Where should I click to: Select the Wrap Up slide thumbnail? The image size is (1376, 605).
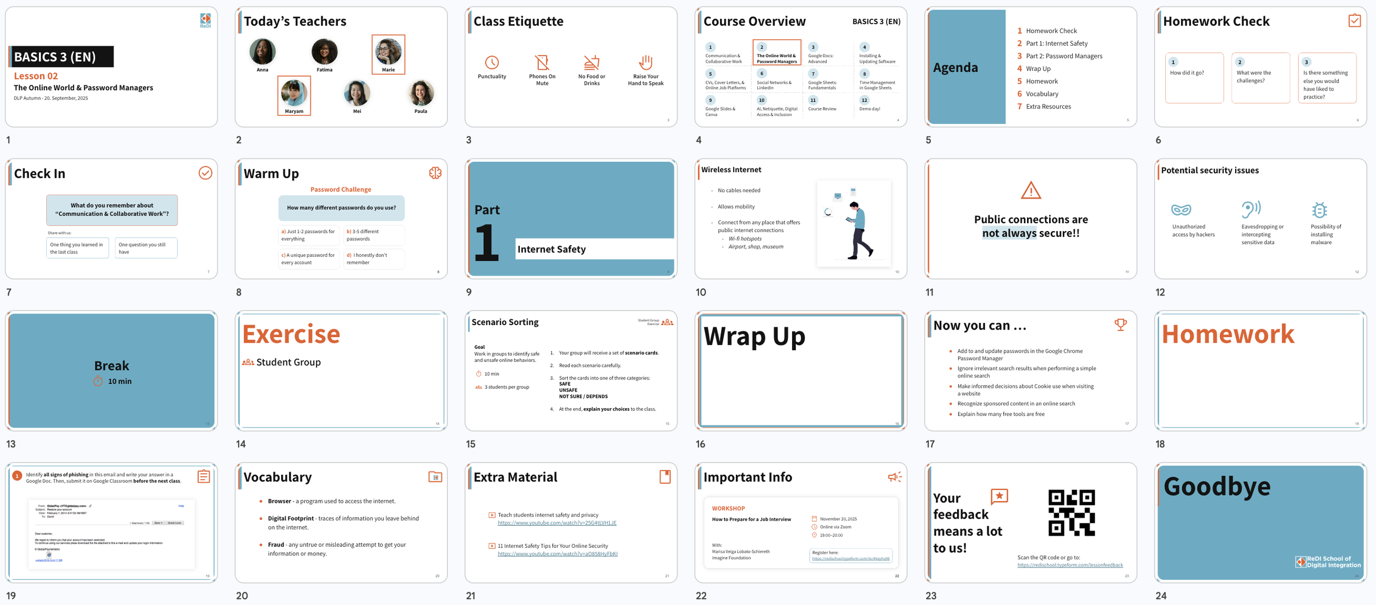pyautogui.click(x=800, y=370)
